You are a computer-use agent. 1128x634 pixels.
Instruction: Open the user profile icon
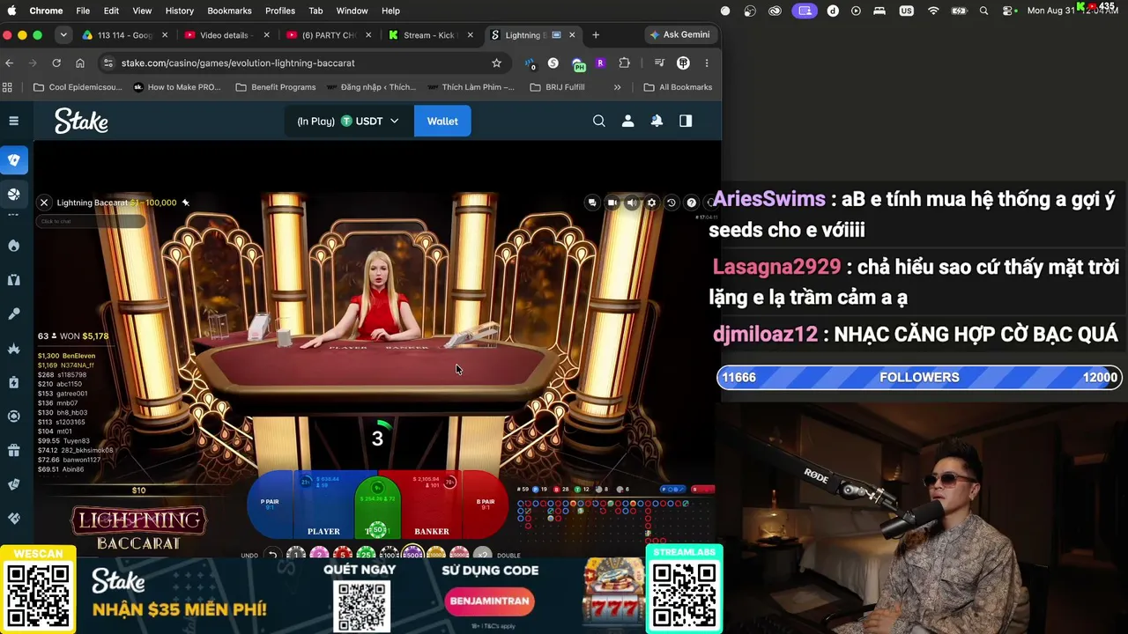pyautogui.click(x=628, y=121)
